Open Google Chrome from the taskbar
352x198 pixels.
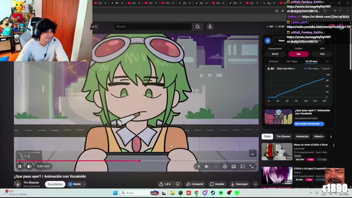pyautogui.click(x=197, y=193)
